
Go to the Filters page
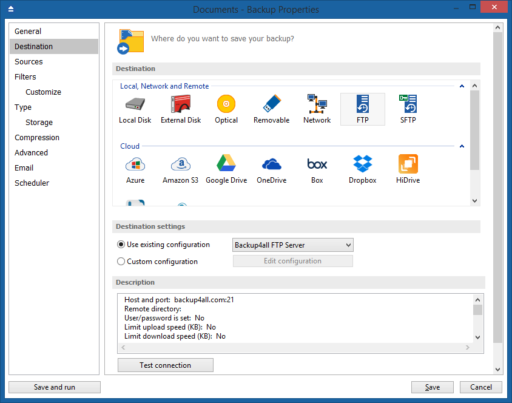54,76
